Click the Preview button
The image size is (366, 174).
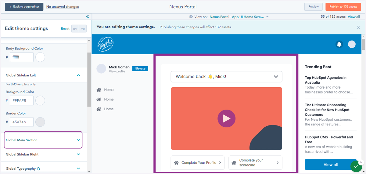[x=313, y=7]
